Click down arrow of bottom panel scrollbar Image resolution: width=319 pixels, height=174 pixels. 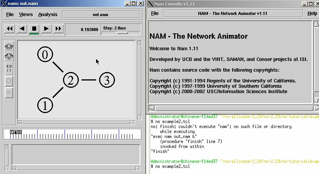coord(7,168)
